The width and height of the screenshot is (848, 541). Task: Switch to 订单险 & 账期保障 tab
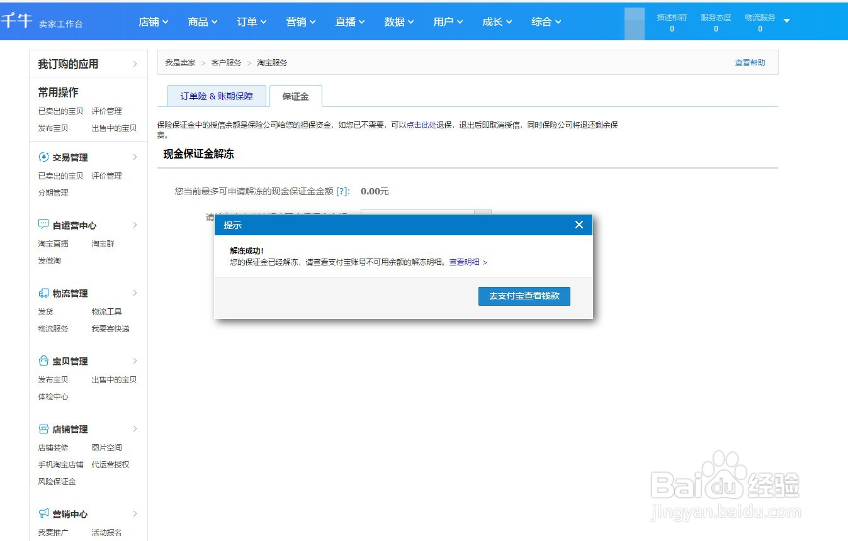(217, 96)
